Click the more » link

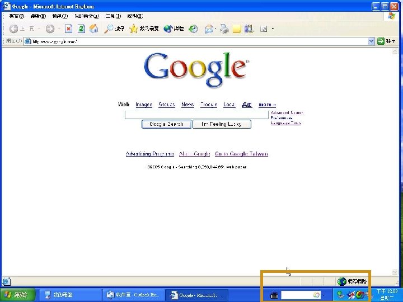coord(267,105)
